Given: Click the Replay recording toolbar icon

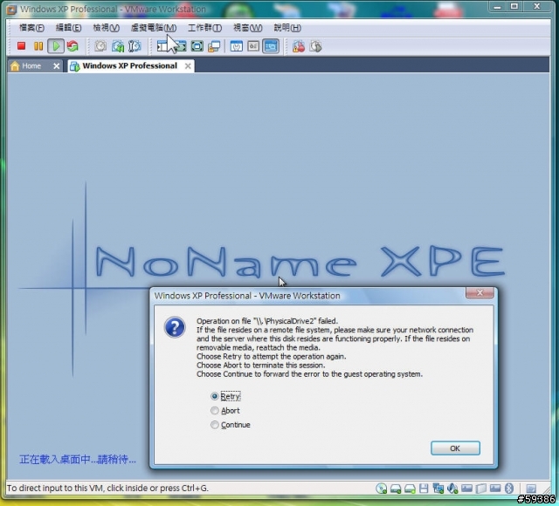Looking at the screenshot, I should click(x=316, y=46).
